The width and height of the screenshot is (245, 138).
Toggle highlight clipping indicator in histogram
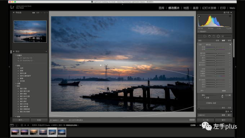[230, 16]
